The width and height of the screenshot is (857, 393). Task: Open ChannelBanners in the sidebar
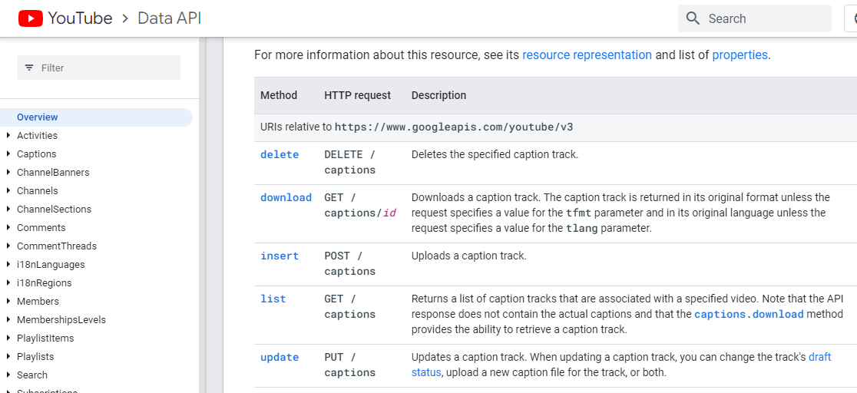coord(53,172)
